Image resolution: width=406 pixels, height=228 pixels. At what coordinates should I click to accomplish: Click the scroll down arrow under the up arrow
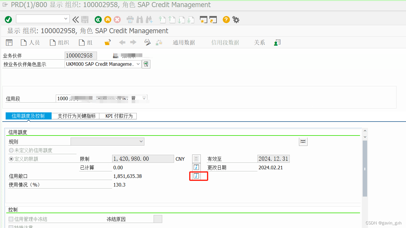(x=365, y=137)
